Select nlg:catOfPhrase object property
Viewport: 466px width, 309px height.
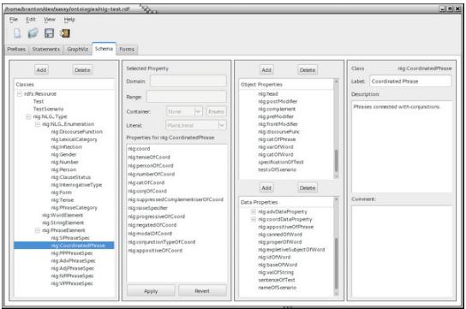tap(277, 140)
